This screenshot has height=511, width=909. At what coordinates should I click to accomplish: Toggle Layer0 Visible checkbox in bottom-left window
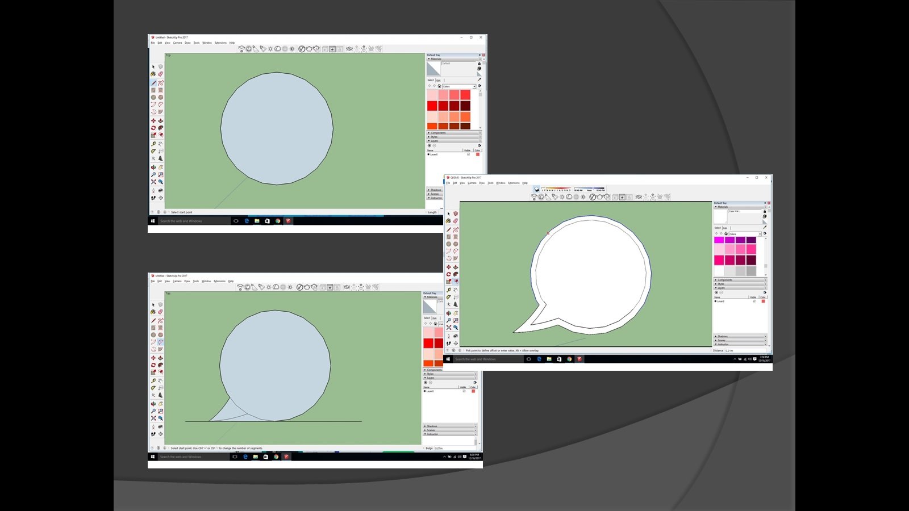464,391
